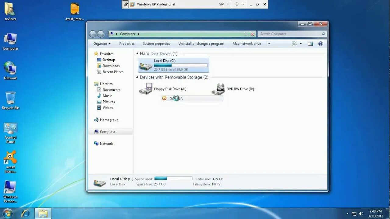Screen dimensions: 390x219
Task: Go back in Explorer navigation
Action: point(93,34)
